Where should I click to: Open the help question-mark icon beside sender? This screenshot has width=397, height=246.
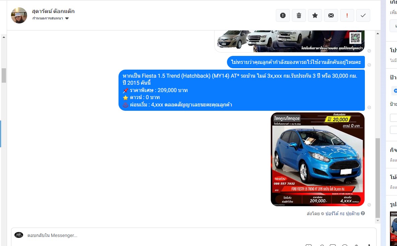[x=363, y=213]
